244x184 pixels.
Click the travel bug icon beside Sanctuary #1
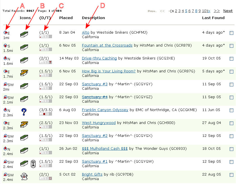pos(33,164)
